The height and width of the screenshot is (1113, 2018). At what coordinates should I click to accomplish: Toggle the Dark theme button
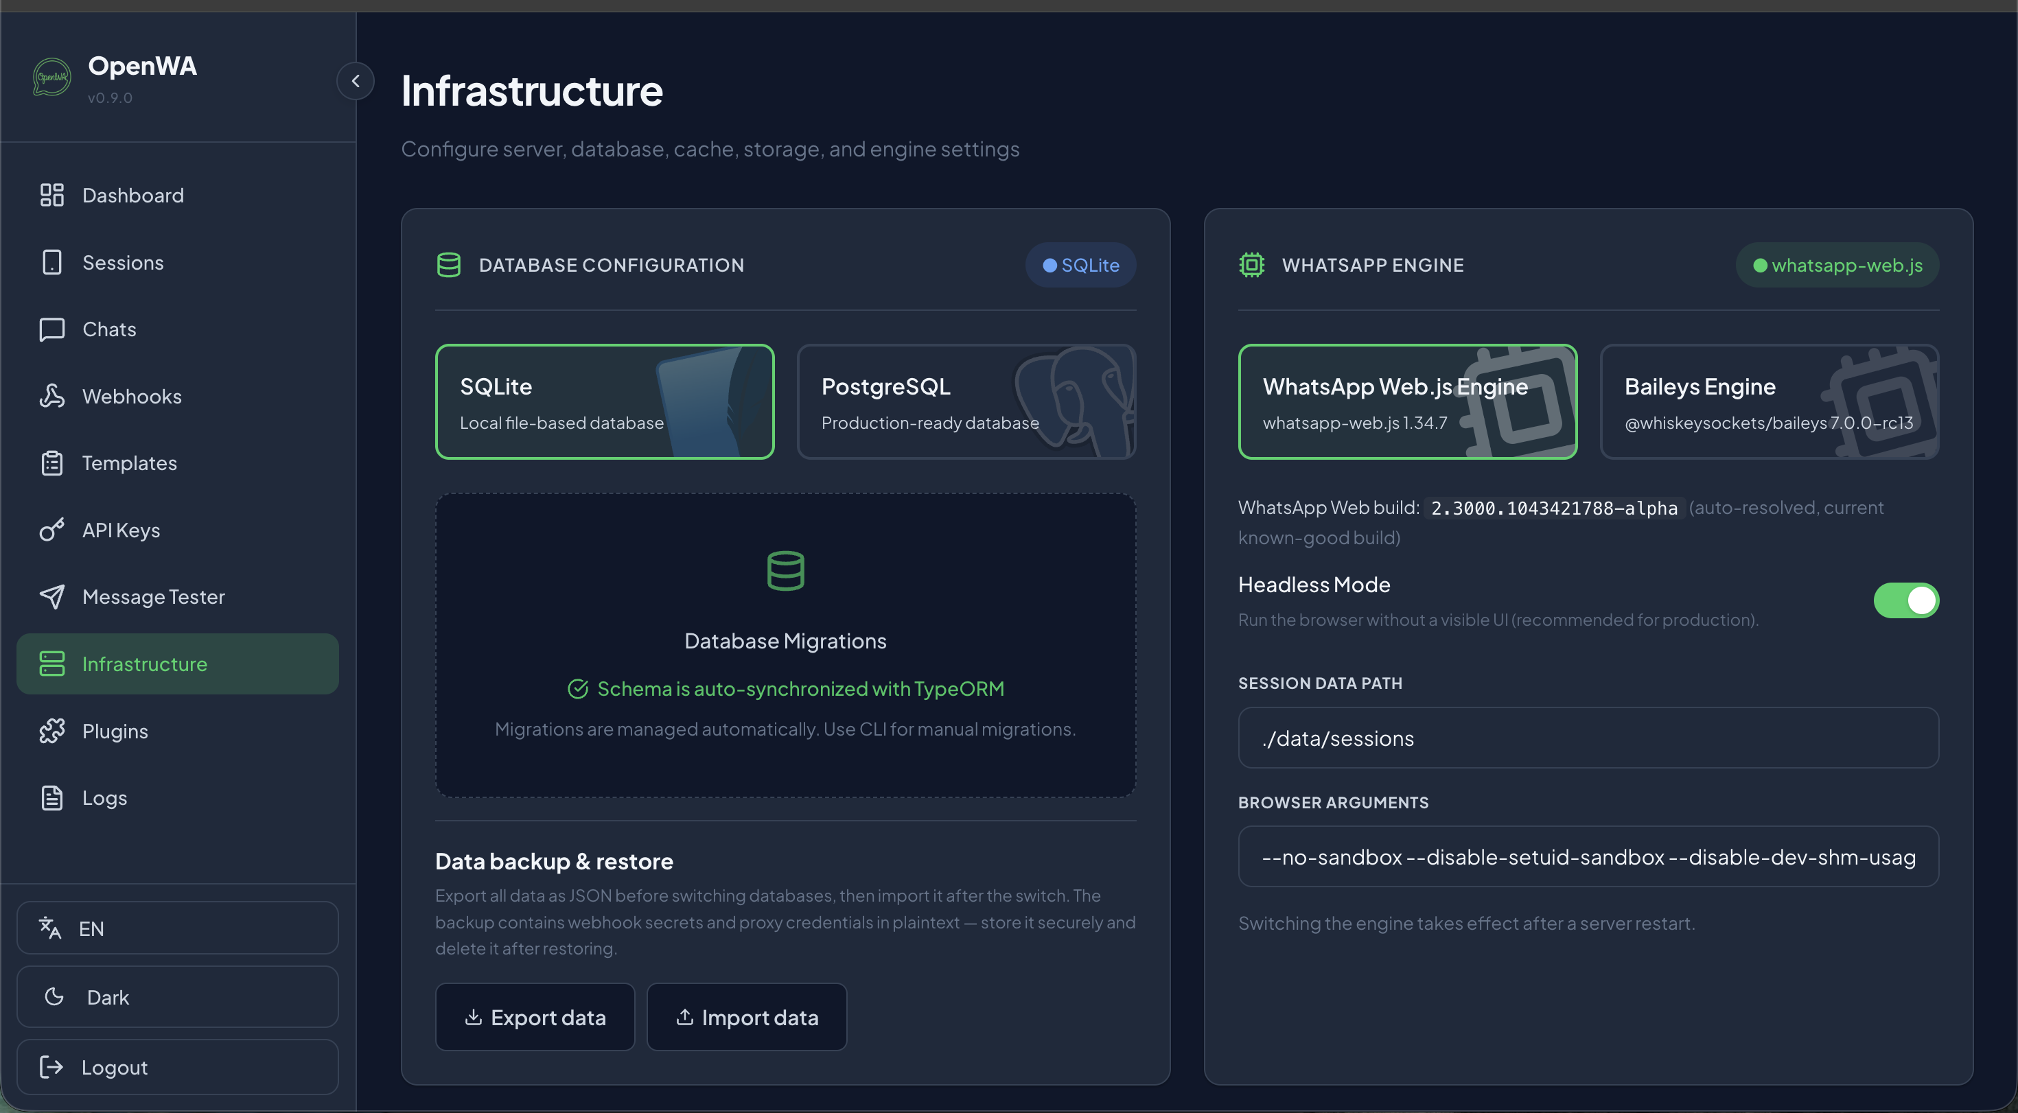(x=177, y=997)
